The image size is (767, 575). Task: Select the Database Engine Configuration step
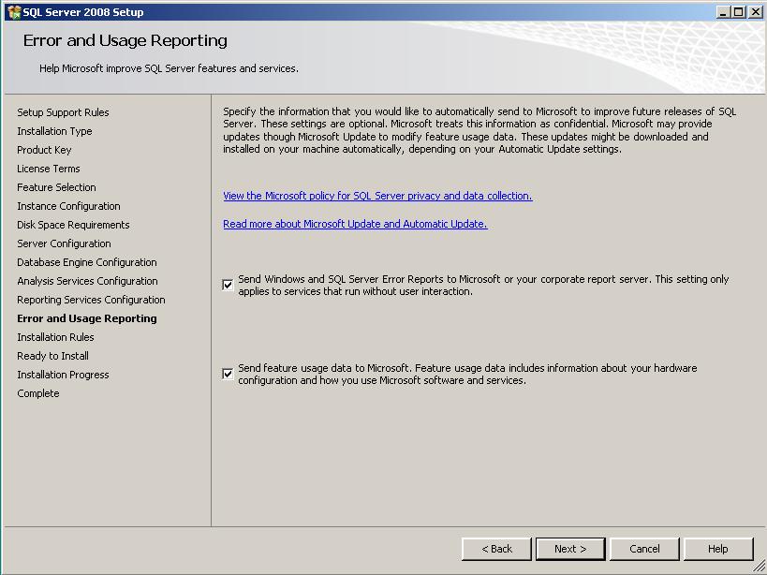pyautogui.click(x=87, y=262)
